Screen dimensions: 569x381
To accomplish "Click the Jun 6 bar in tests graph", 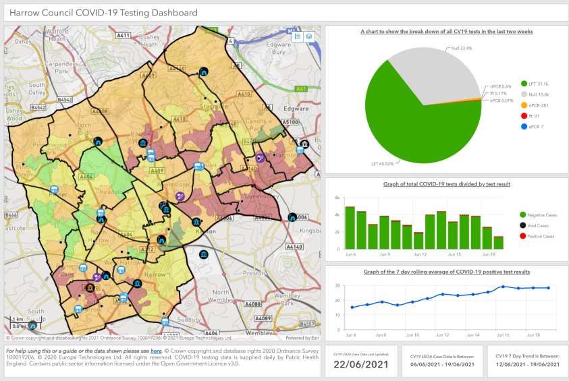I will tap(350, 228).
